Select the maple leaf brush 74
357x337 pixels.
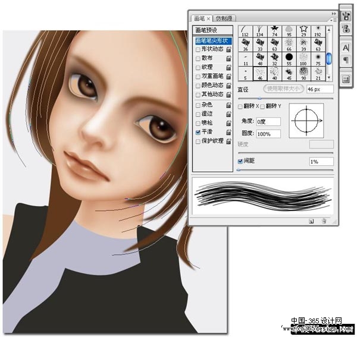click(x=274, y=31)
